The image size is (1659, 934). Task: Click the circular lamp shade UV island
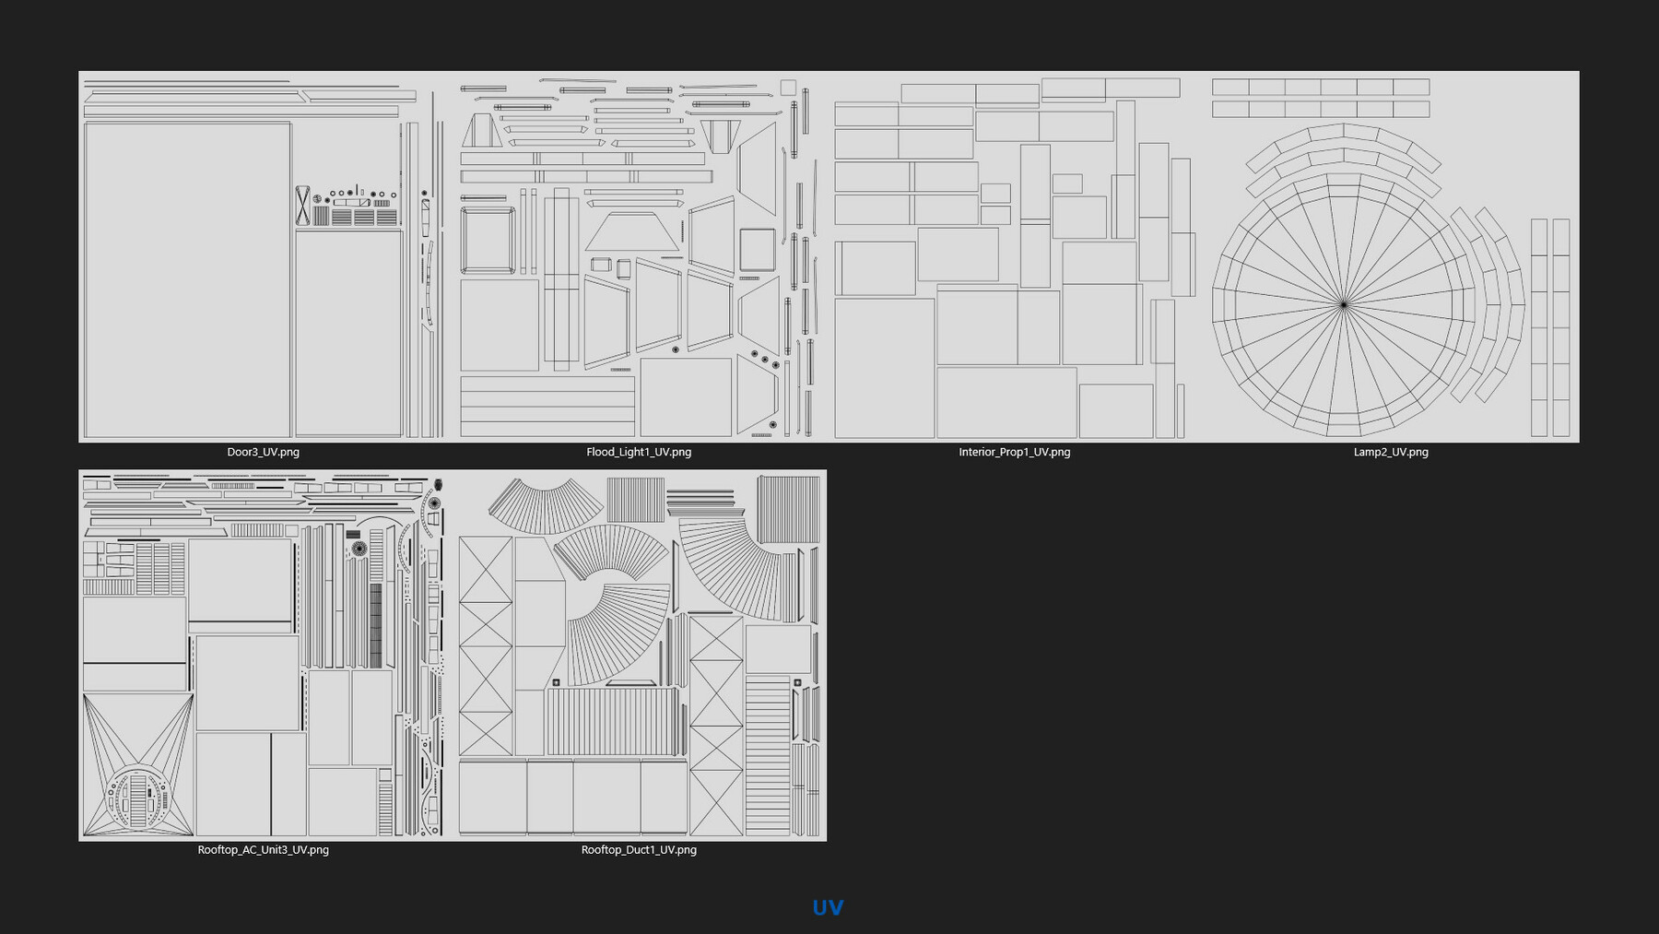1346,304
